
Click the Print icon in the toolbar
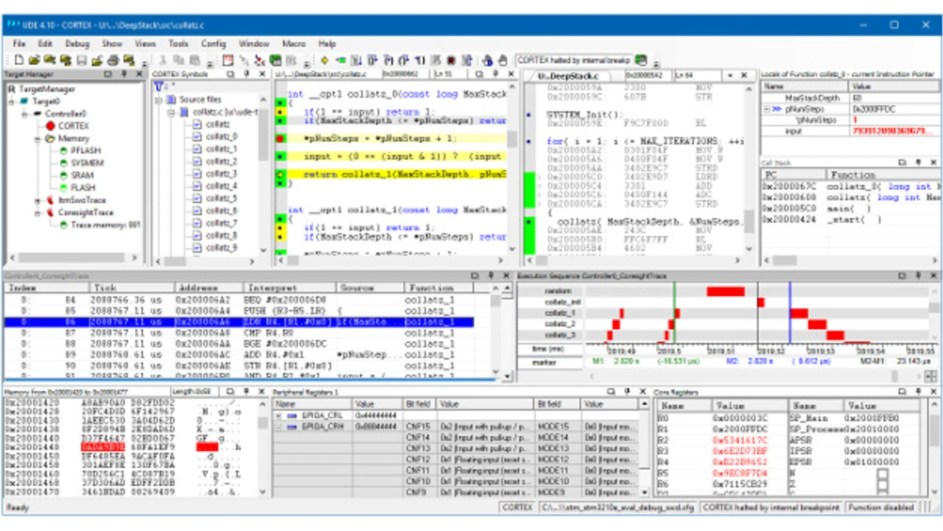tap(113, 60)
